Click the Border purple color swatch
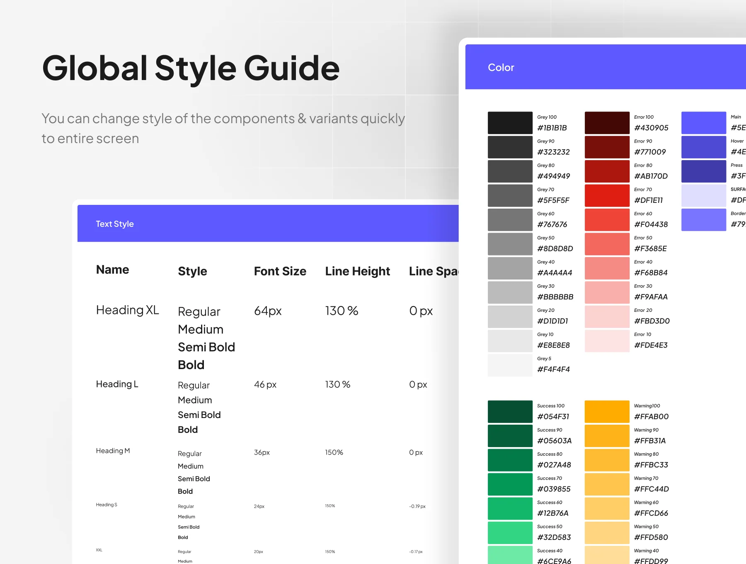746x564 pixels. coord(704,219)
